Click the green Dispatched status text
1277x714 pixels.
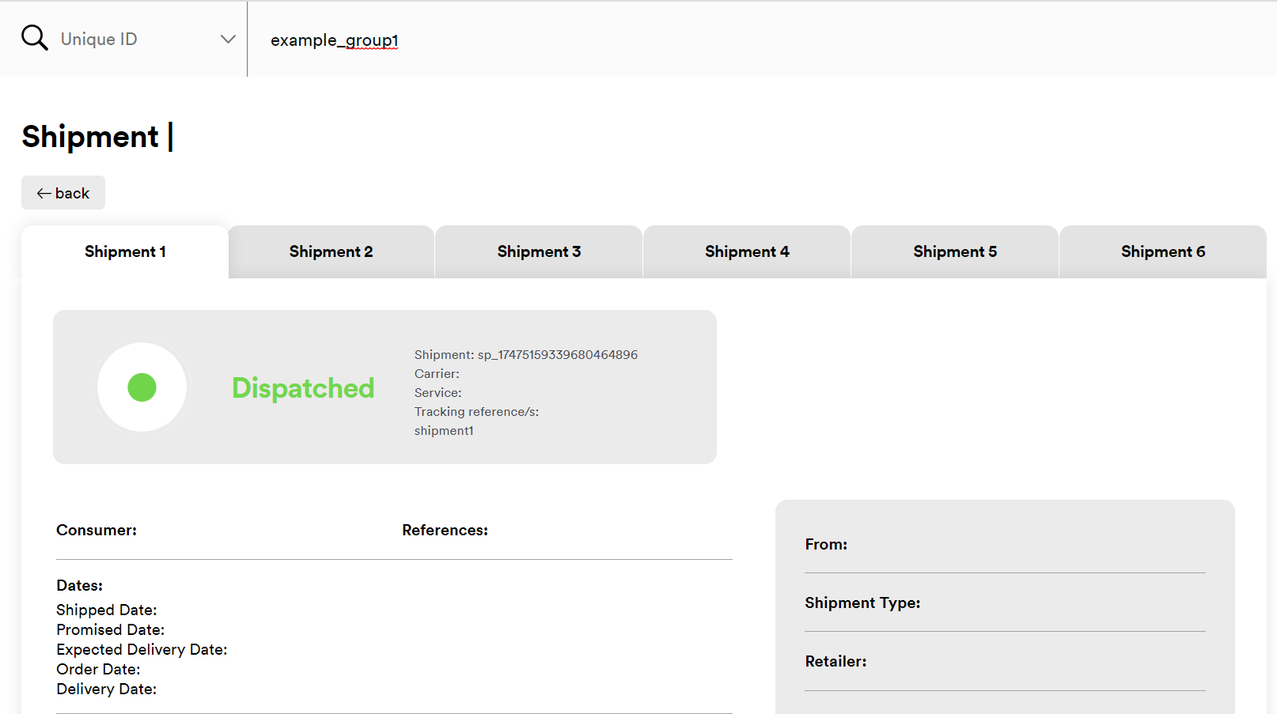(303, 388)
